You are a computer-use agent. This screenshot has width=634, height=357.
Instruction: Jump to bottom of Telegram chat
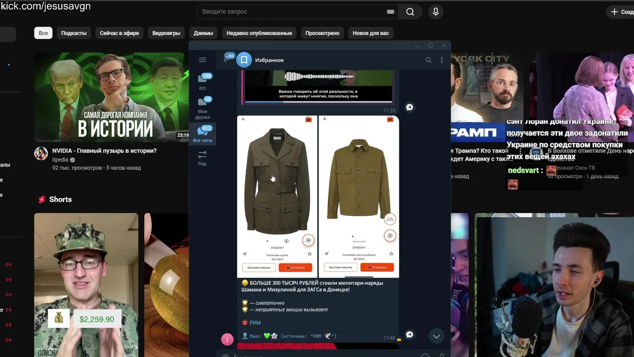436,336
